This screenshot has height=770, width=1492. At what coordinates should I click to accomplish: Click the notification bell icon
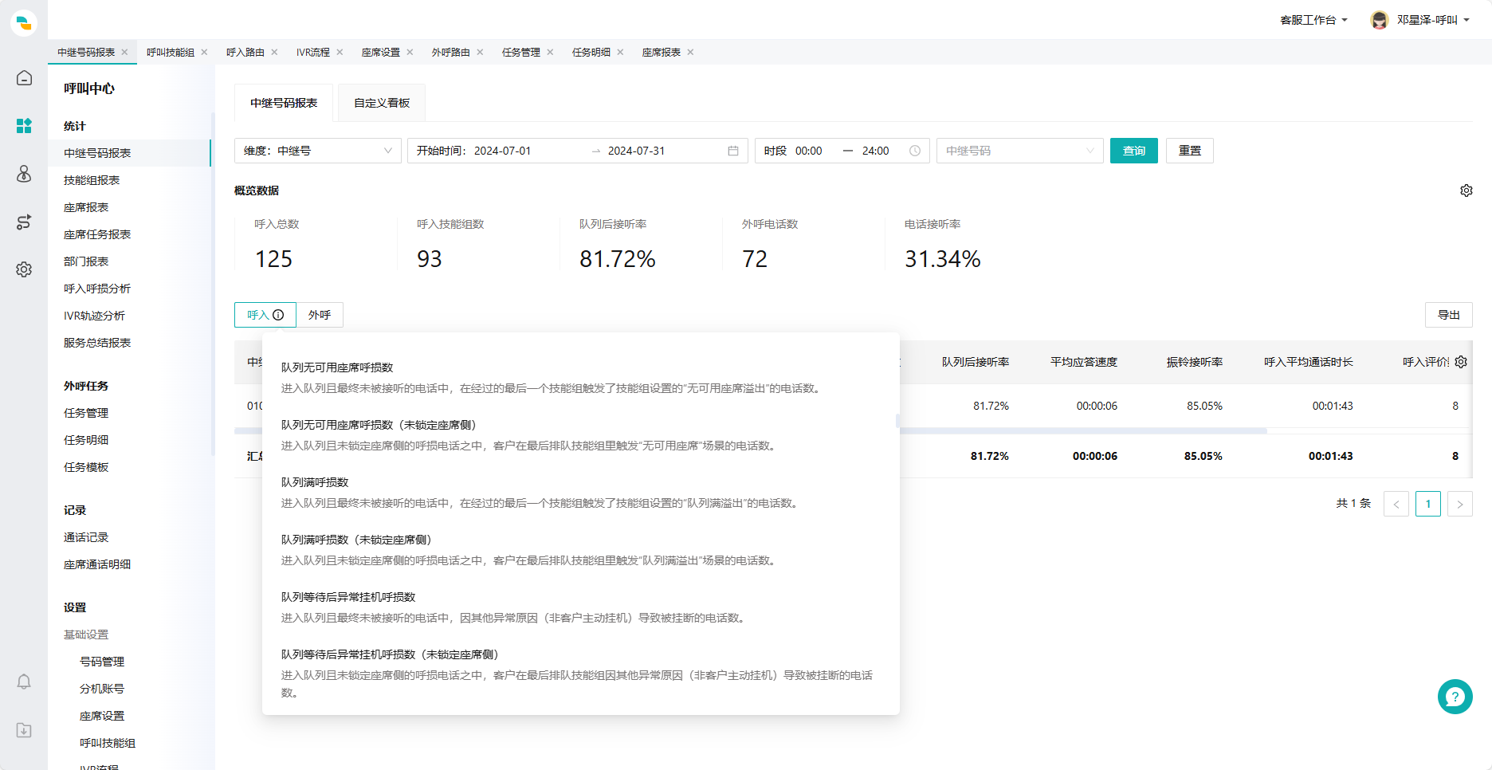(24, 682)
